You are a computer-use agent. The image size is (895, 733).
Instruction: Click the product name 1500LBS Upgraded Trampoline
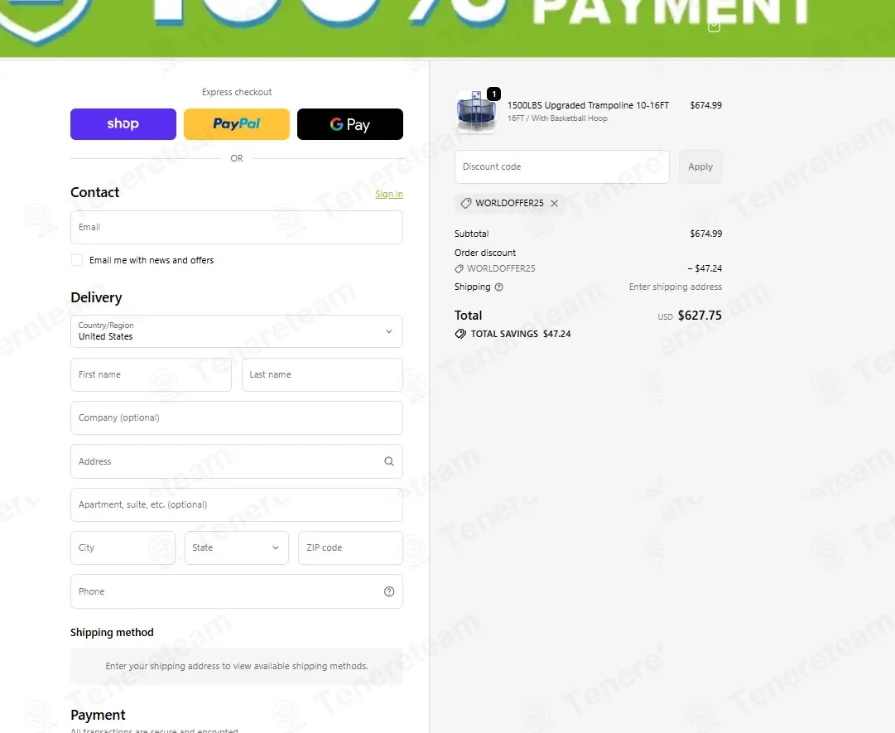point(588,106)
